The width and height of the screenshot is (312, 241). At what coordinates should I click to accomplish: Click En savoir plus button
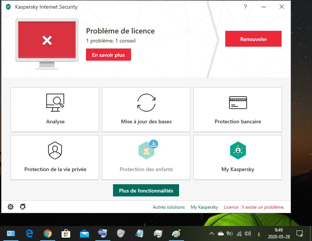pyautogui.click(x=109, y=55)
